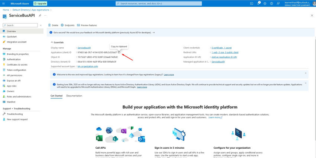Screen dimensions: 316x158
Task: Open the notifications bell
Action: [x=258, y=3]
